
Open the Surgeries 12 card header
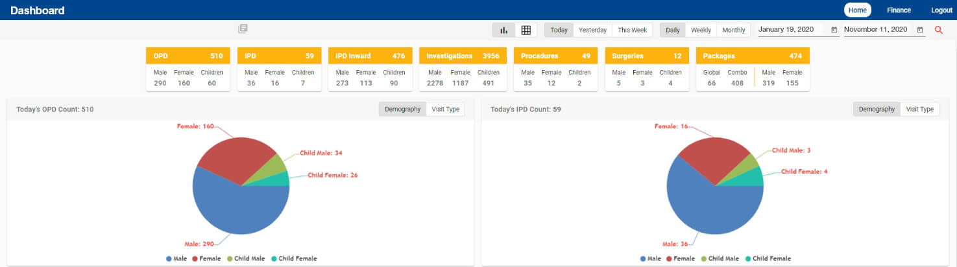click(x=647, y=56)
